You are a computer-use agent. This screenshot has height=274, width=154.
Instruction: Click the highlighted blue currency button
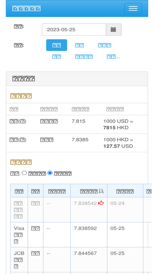(57, 45)
